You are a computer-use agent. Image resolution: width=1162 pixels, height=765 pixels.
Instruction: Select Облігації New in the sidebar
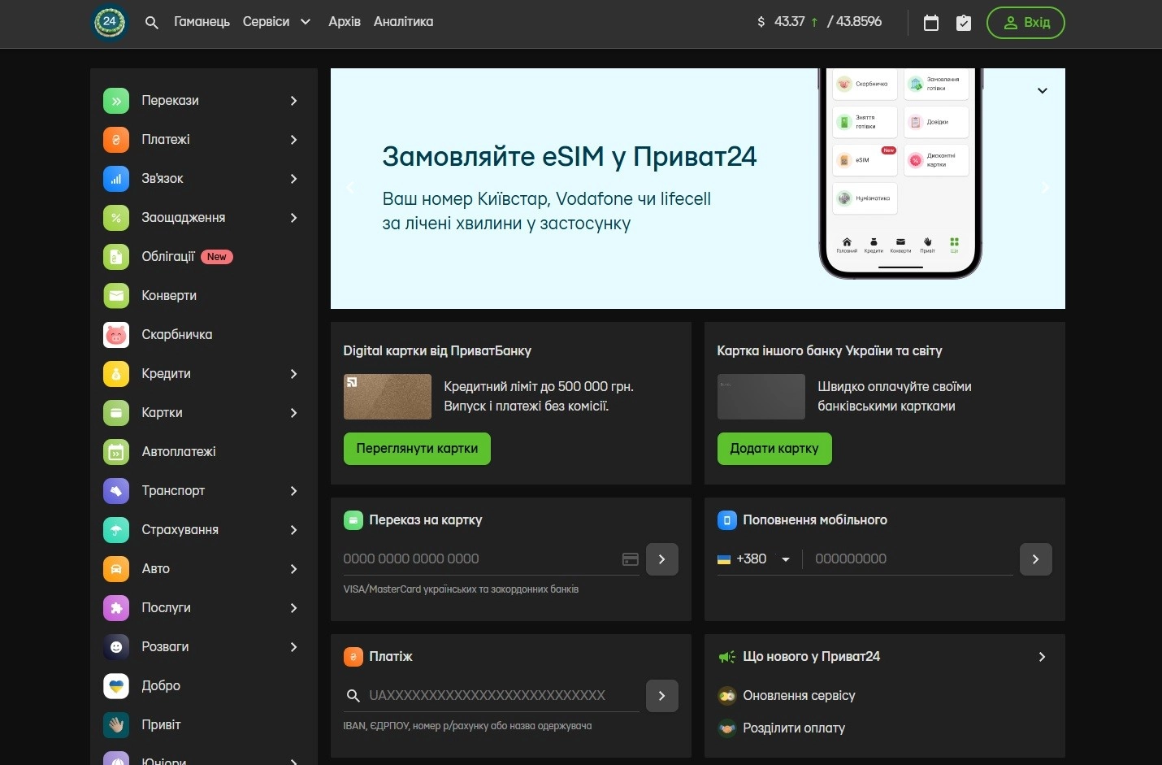[203, 257]
